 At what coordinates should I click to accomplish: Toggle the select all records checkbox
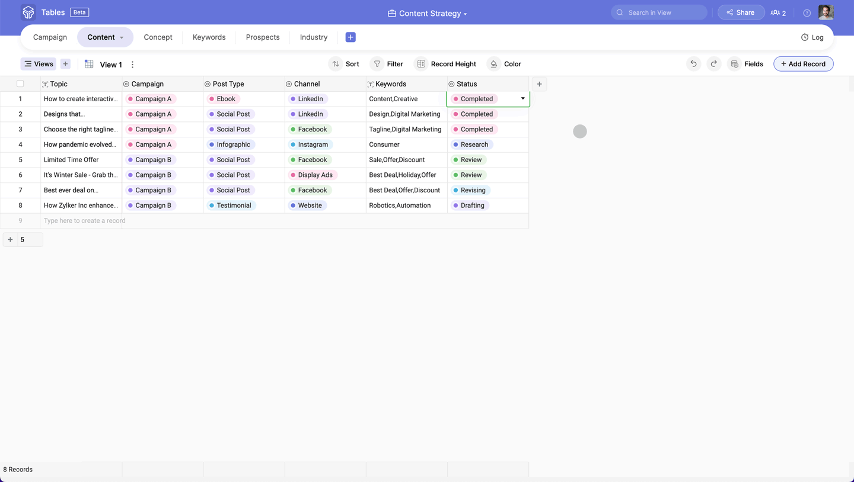(20, 84)
